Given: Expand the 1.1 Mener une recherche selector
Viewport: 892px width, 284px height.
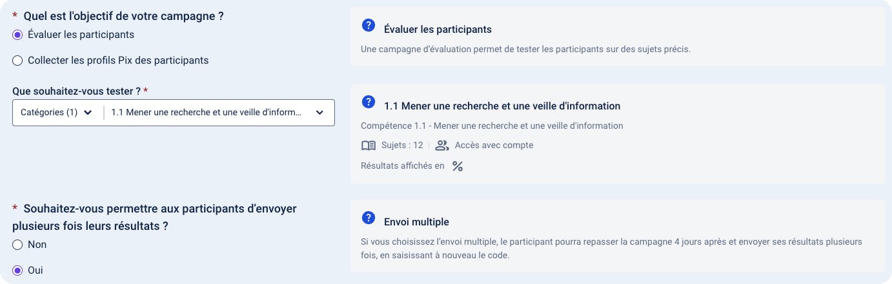Looking at the screenshot, I should pyautogui.click(x=218, y=113).
